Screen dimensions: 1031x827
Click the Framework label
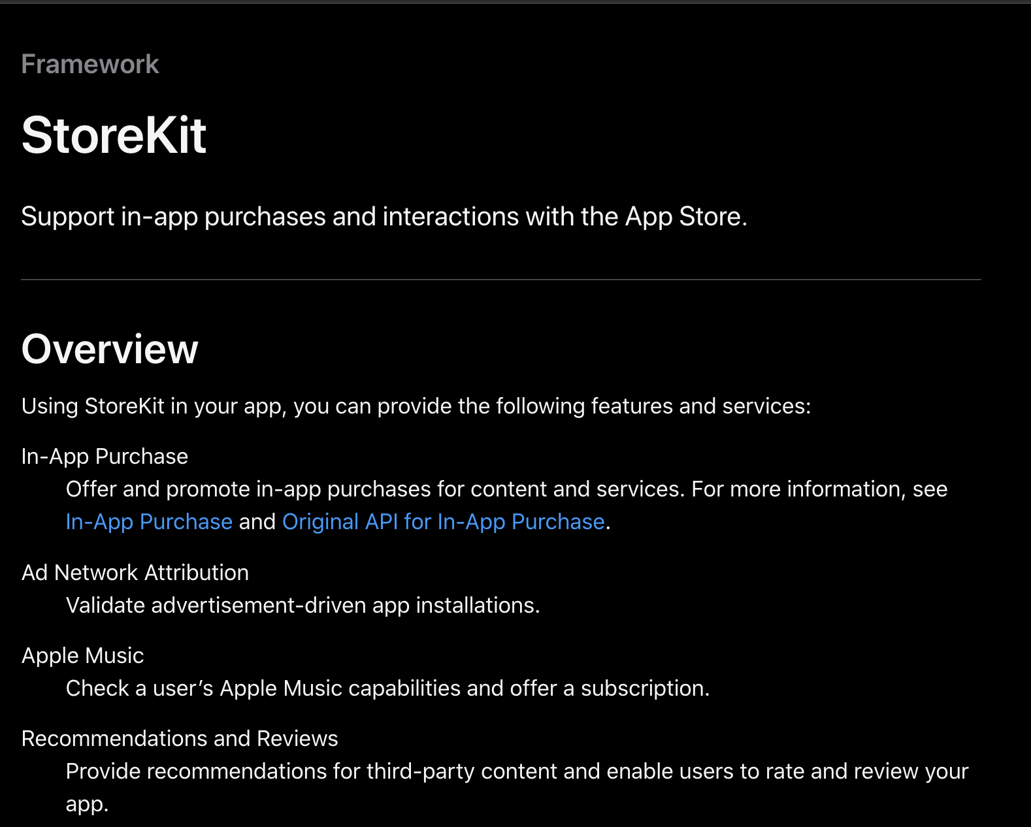[90, 64]
